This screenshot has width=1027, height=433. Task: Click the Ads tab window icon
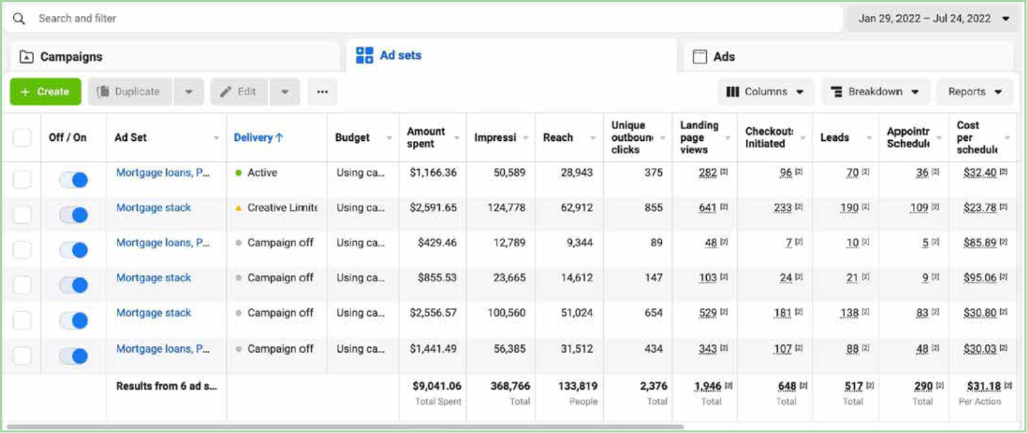click(700, 57)
